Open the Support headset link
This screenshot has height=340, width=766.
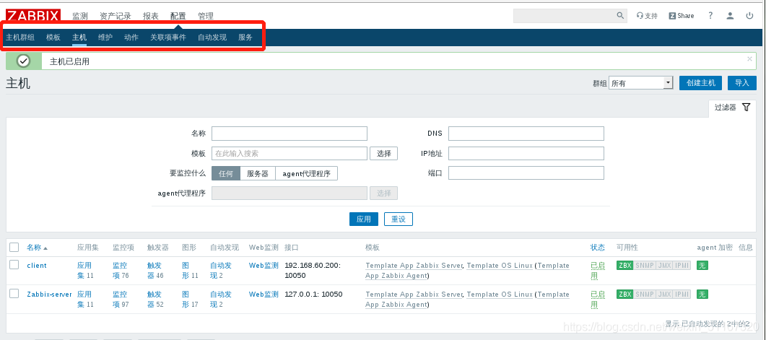coord(647,16)
